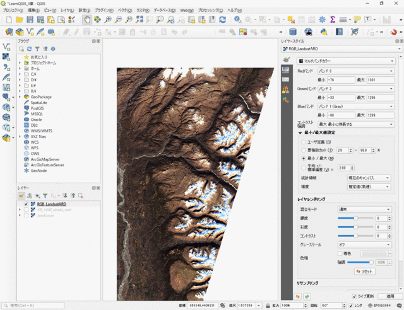The width and height of the screenshot is (404, 310).
Task: Create a new project with blank page icon
Action: coord(9,20)
